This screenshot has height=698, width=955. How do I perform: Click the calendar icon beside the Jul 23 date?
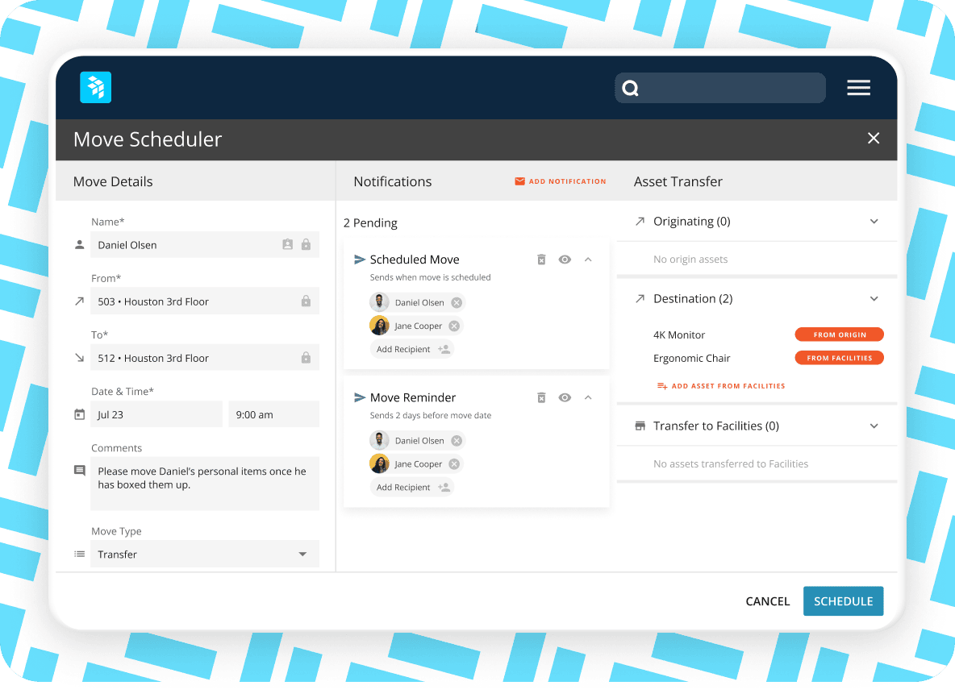(78, 413)
